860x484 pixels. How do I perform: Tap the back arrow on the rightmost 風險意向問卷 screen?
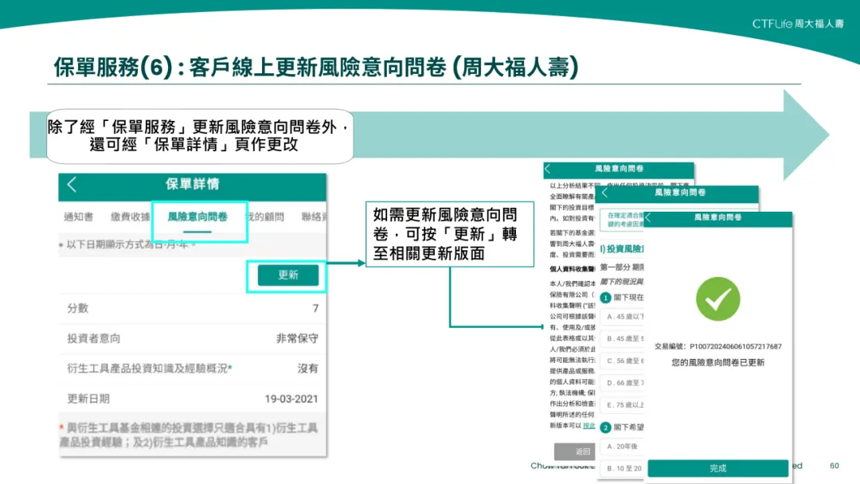[648, 219]
